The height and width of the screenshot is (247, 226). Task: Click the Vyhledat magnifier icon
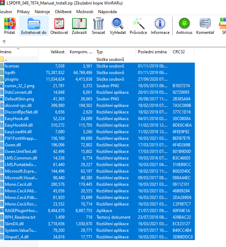(118, 24)
